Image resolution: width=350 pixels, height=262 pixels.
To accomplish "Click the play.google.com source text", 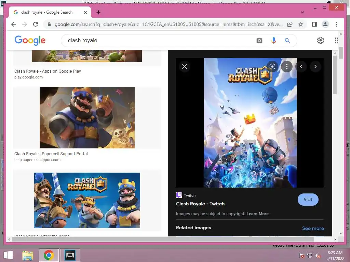I will tap(28, 77).
